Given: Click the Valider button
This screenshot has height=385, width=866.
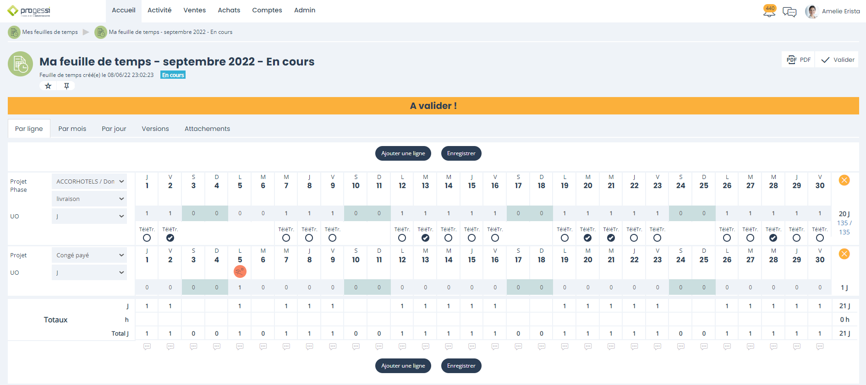Looking at the screenshot, I should (x=837, y=60).
